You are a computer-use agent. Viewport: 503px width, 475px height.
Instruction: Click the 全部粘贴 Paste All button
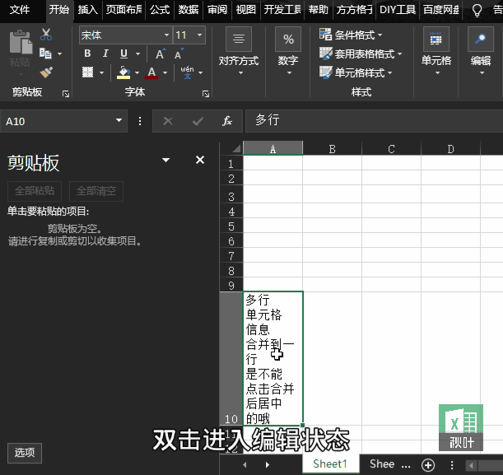pyautogui.click(x=35, y=191)
